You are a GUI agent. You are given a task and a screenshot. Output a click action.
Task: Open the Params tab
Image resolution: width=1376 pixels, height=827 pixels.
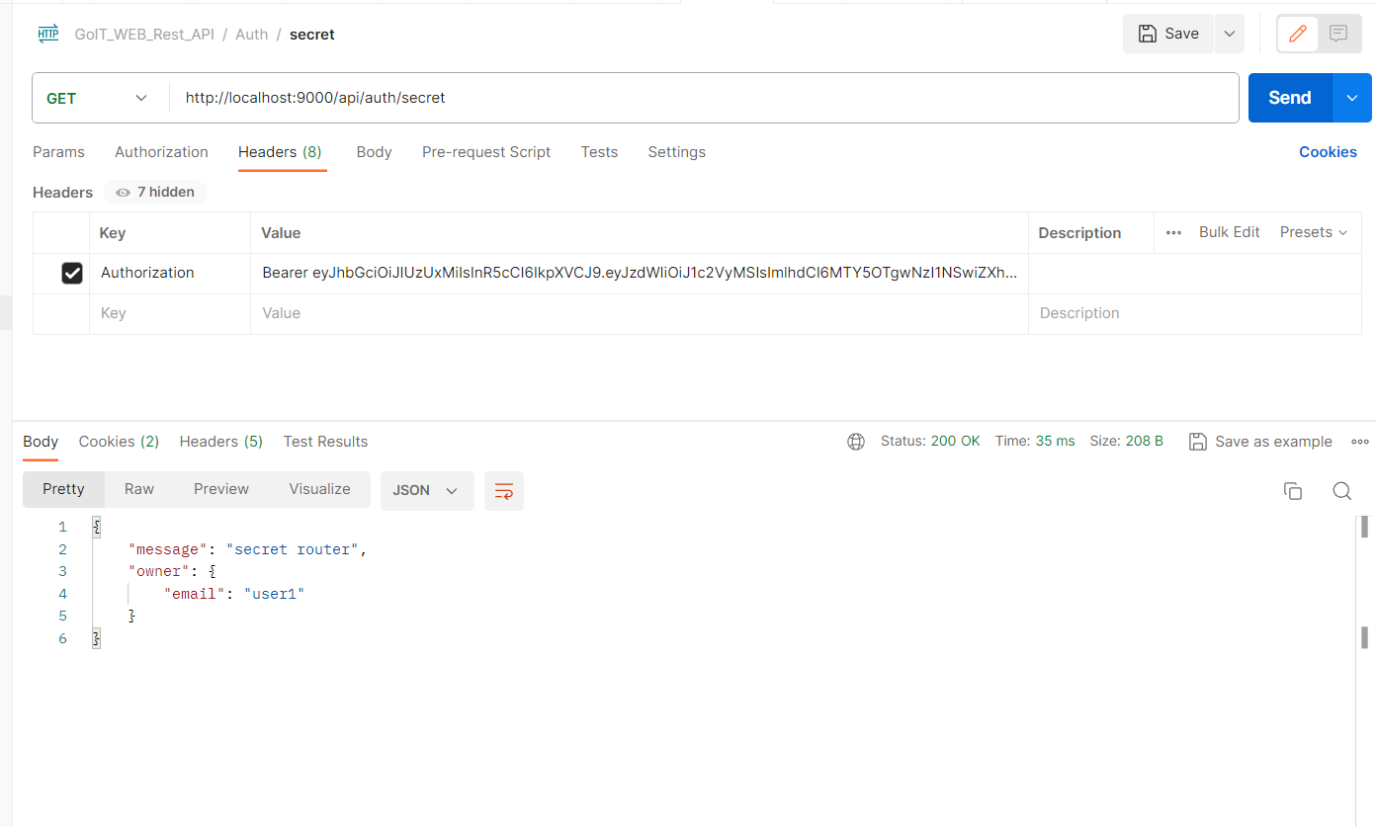click(x=58, y=152)
